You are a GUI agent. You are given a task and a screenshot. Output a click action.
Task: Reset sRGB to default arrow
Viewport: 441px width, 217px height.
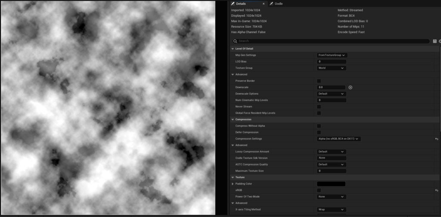(437, 190)
